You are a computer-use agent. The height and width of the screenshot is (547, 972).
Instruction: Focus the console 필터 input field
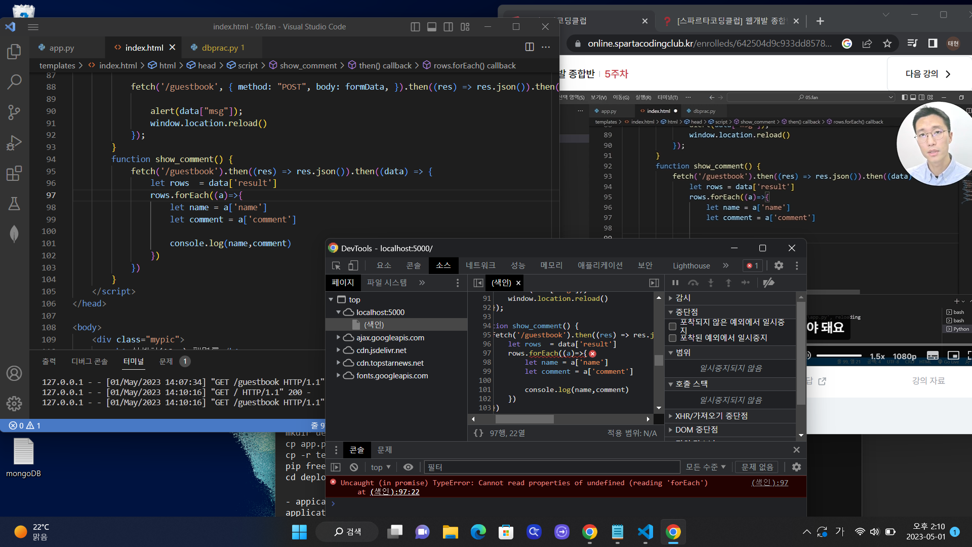tap(552, 467)
